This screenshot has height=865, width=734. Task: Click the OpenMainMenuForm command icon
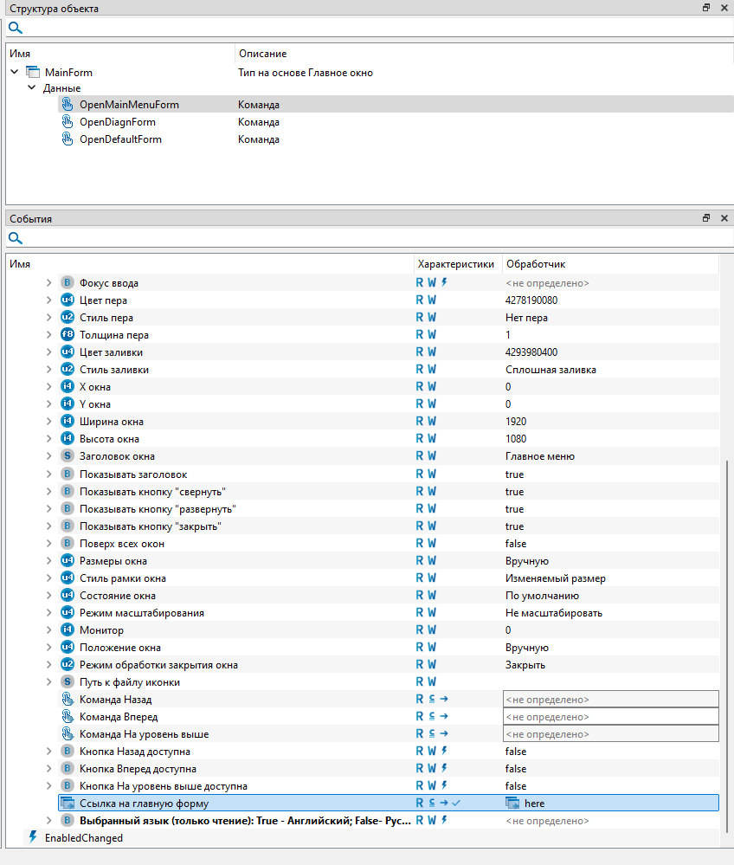[68, 105]
